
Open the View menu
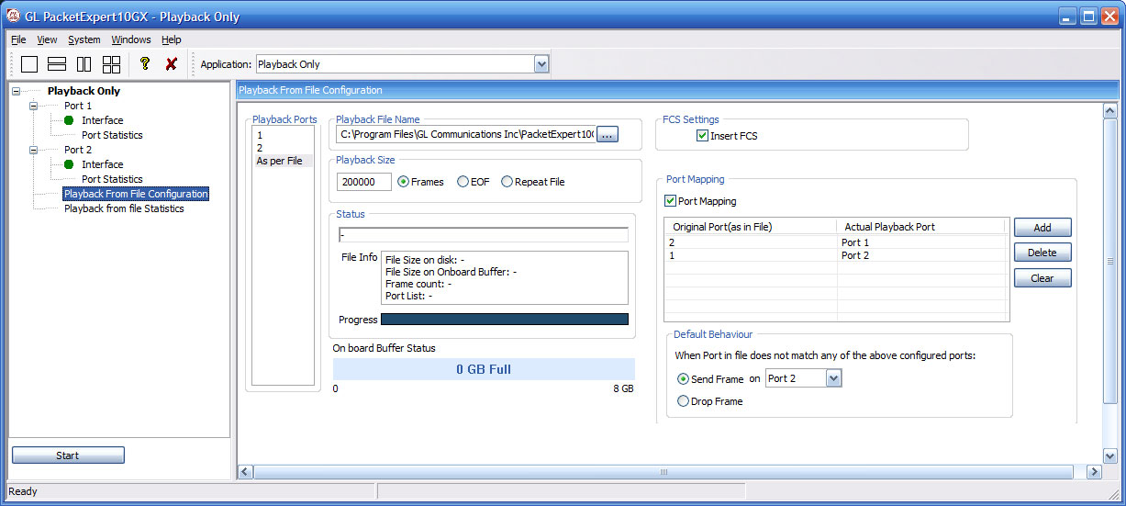47,39
